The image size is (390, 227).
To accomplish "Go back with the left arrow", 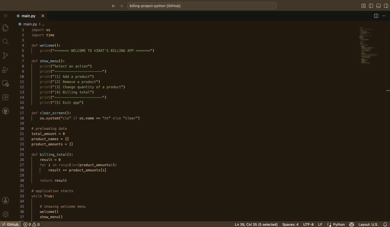I will click(x=113, y=6).
